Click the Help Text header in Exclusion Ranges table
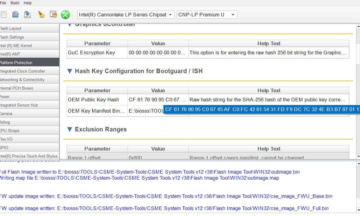This screenshot has width=360, height=217. pyautogui.click(x=269, y=149)
